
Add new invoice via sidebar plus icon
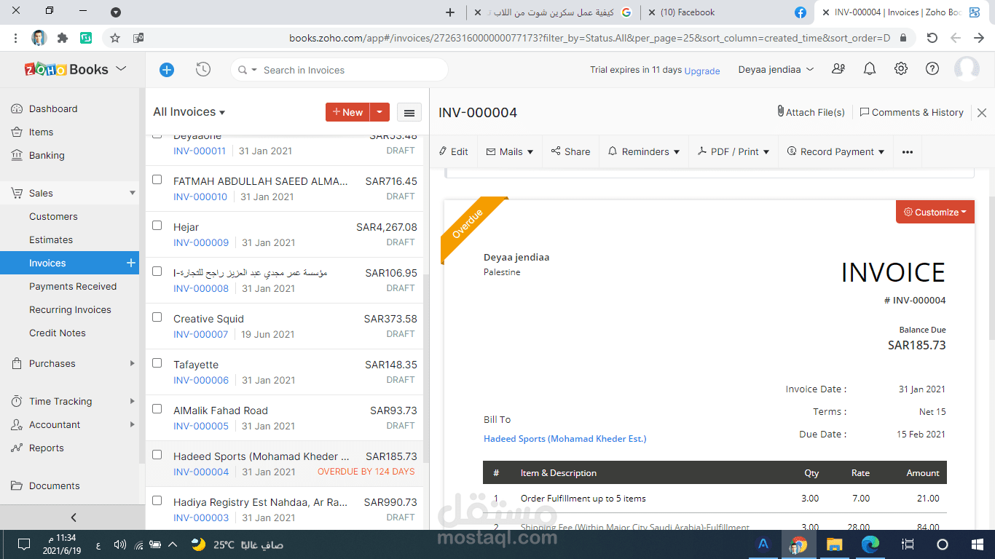pos(131,263)
